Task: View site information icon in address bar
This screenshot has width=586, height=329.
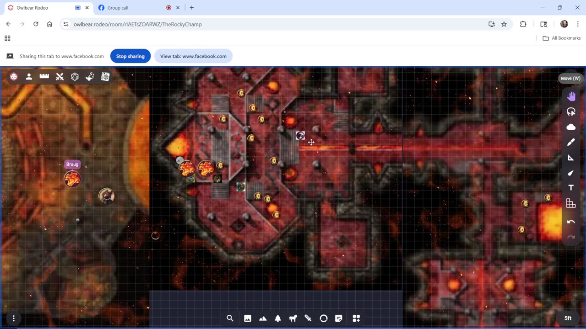Action: [66, 24]
